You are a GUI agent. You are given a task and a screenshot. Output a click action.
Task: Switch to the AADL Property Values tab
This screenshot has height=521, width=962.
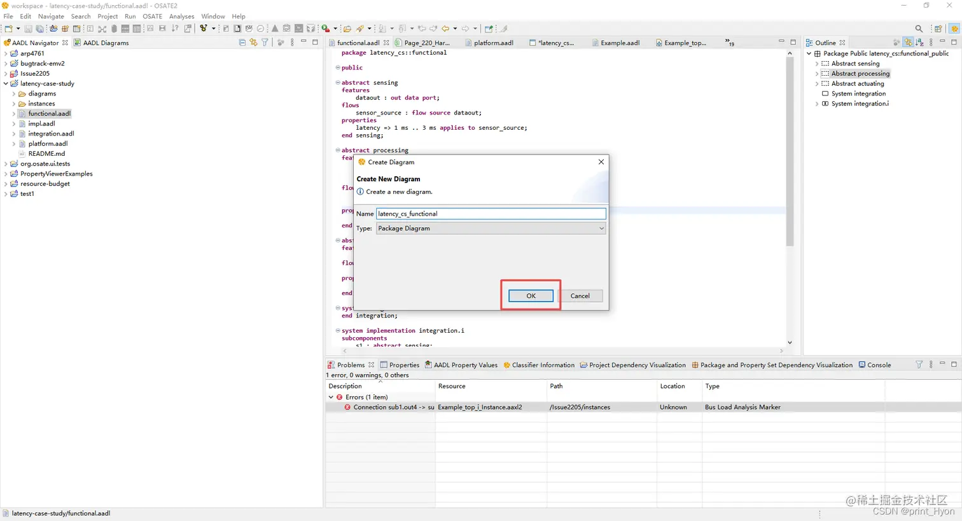pos(461,365)
